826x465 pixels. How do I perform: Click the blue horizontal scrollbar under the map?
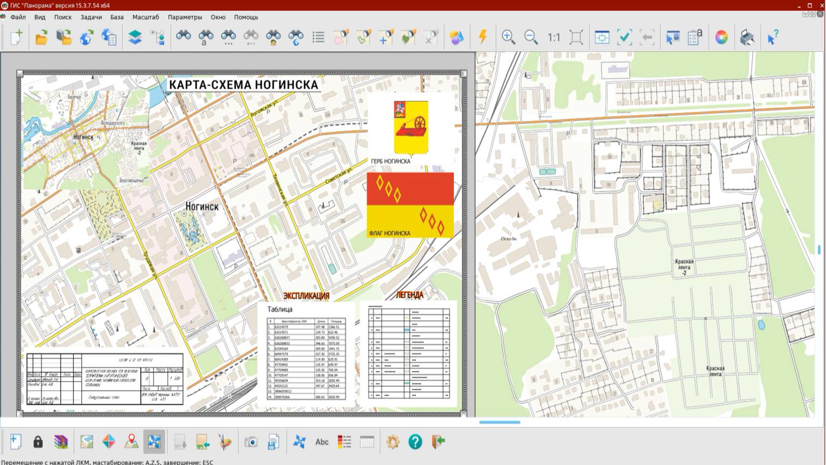tap(499, 422)
